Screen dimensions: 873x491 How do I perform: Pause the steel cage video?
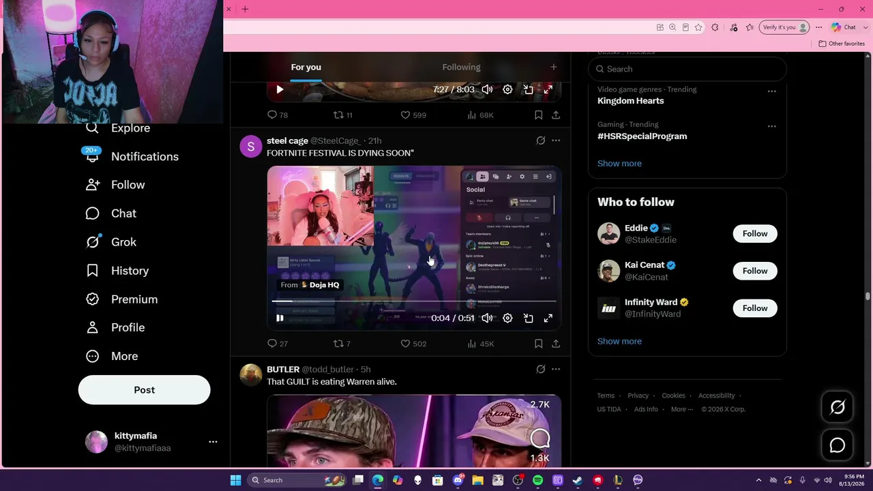click(280, 318)
